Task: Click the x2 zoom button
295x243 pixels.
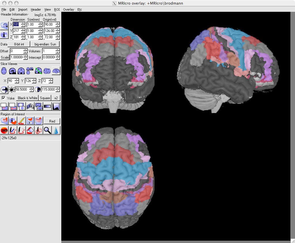Action: point(56,98)
